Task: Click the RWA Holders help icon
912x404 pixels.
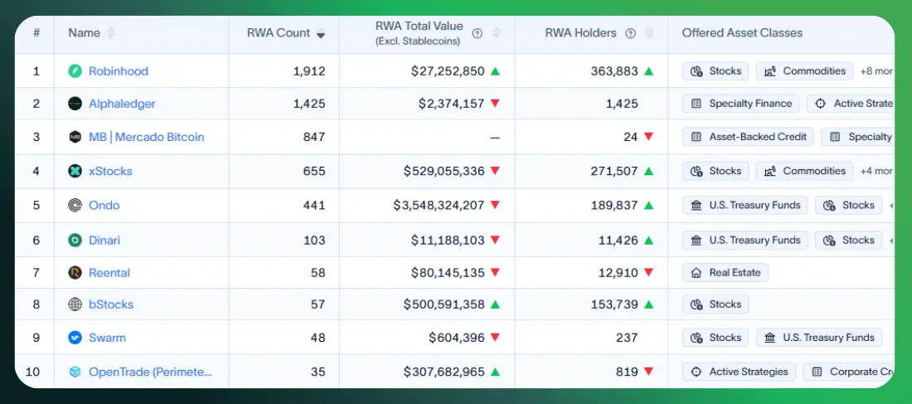Action: click(630, 33)
